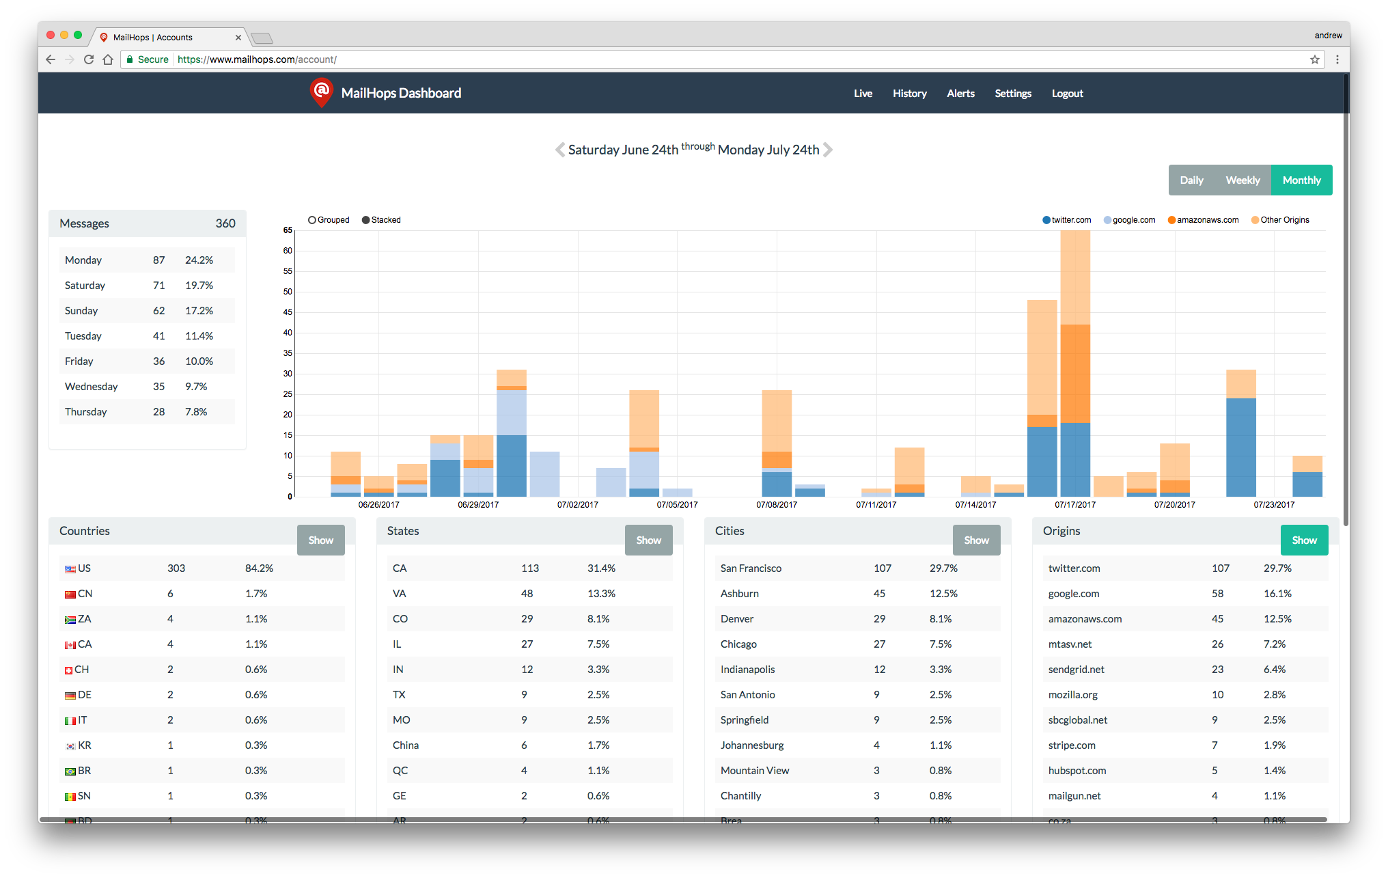Toggle amazonaws.com series in legend
This screenshot has height=878, width=1388.
click(1203, 220)
